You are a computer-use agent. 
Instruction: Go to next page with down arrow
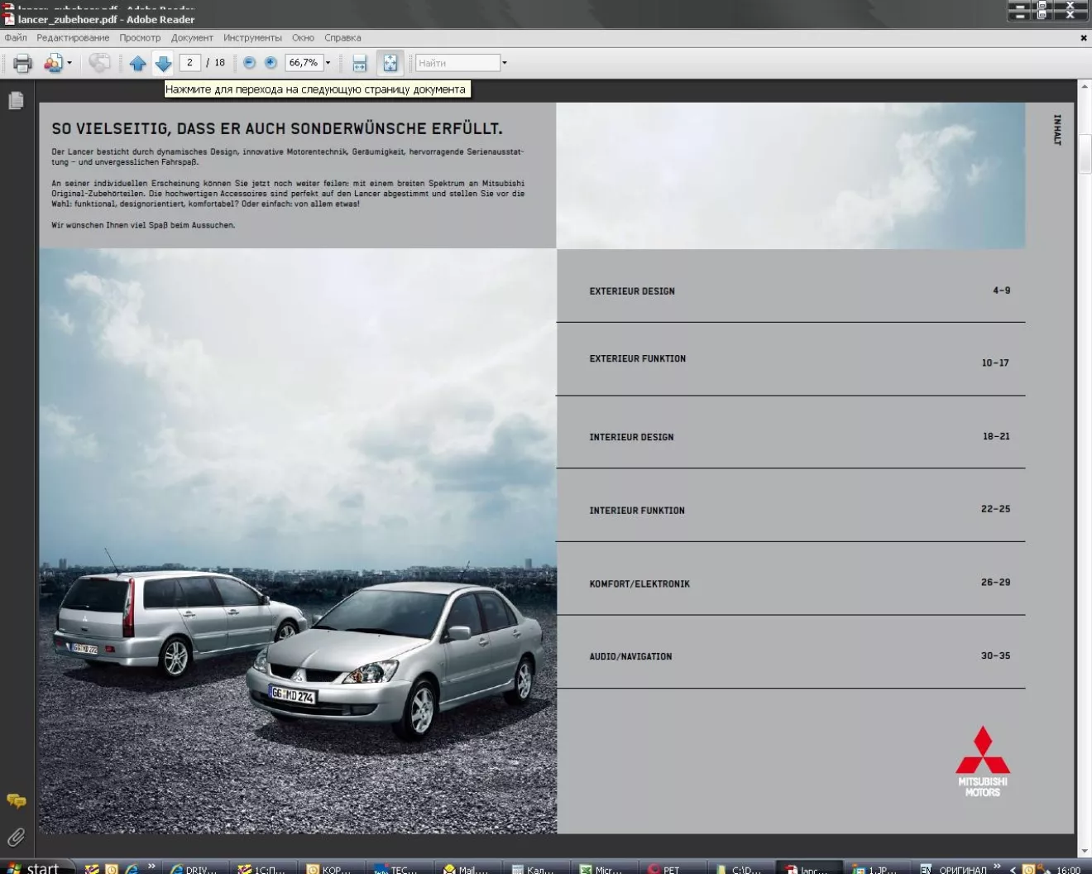coord(163,63)
